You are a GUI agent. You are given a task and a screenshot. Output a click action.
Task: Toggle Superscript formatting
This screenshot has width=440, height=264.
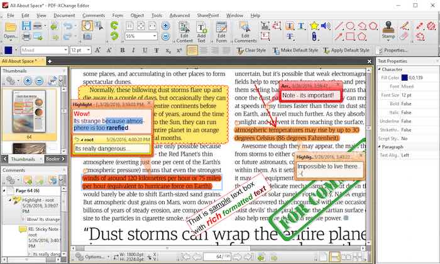tap(179, 50)
